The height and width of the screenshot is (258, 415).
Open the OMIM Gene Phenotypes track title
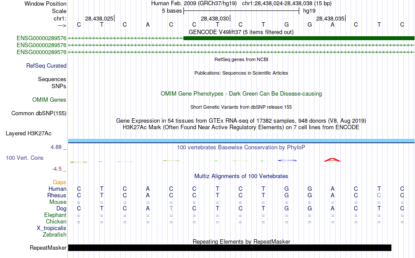(241, 94)
